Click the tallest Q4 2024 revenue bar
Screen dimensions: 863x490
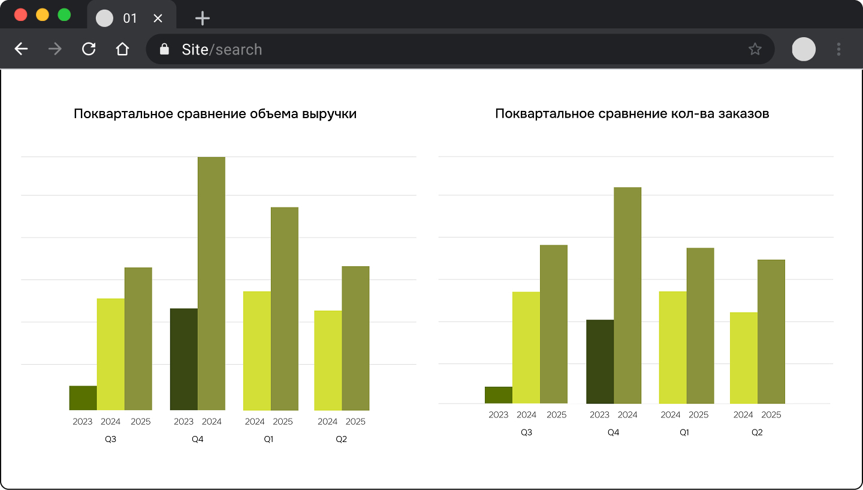point(212,283)
